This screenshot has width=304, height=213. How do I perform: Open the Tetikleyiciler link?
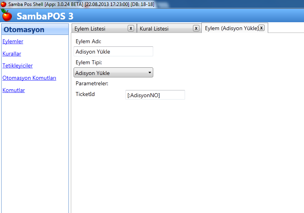[x=18, y=65]
